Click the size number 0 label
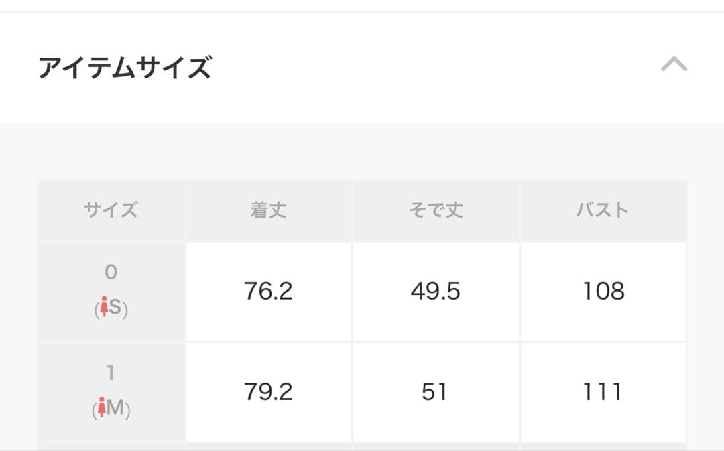 pyautogui.click(x=111, y=272)
